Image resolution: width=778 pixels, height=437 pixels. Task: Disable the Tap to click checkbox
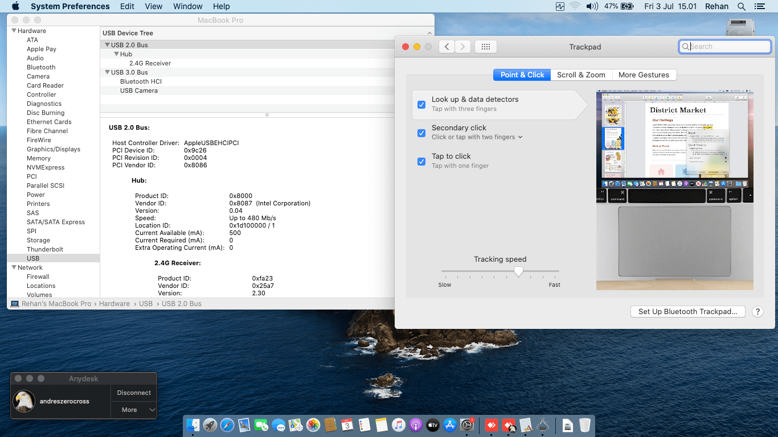[421, 162]
